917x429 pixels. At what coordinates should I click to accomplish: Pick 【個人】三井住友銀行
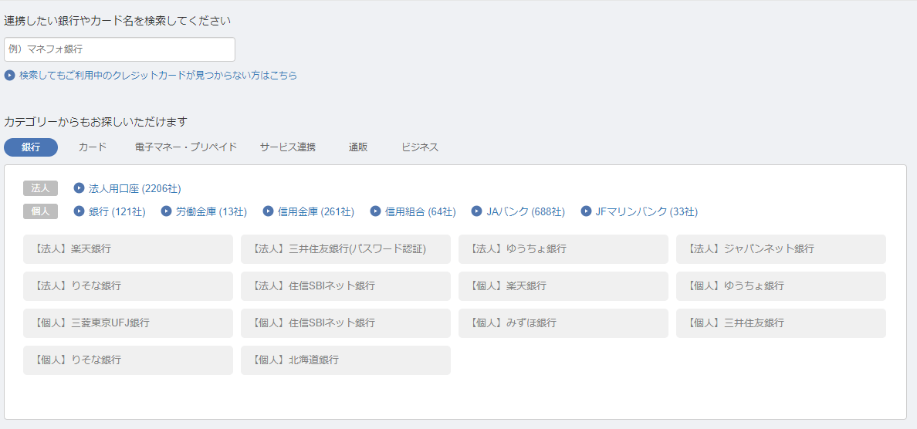pos(780,323)
